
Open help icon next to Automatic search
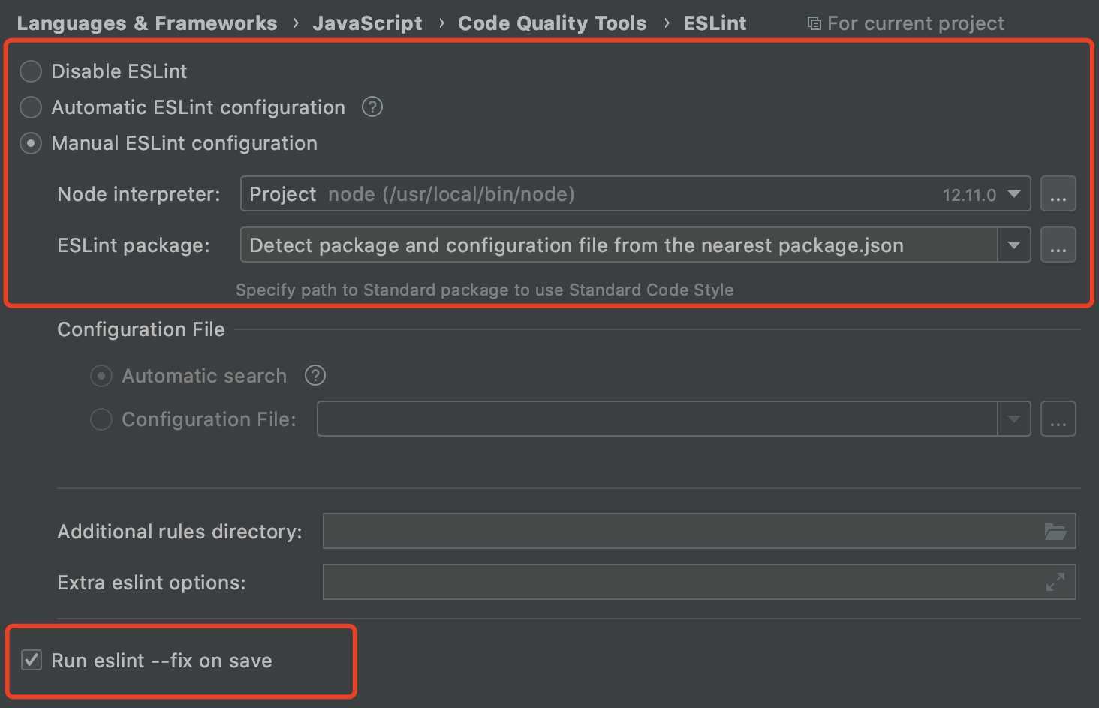(x=315, y=375)
